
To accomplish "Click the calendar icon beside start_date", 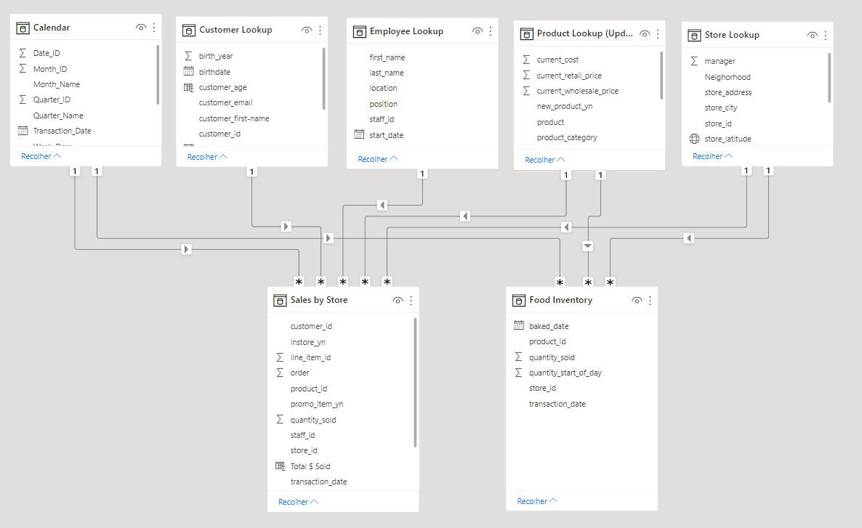I will tap(360, 134).
